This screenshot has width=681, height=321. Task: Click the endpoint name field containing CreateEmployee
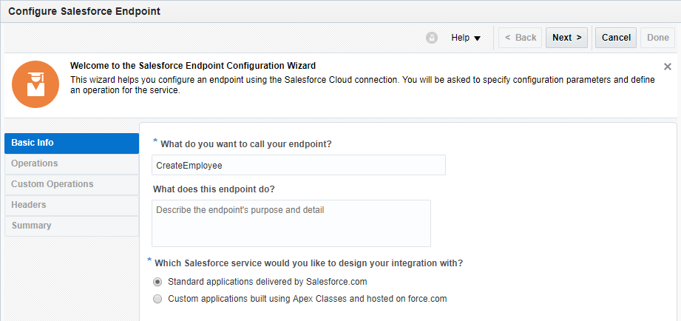[x=298, y=165]
